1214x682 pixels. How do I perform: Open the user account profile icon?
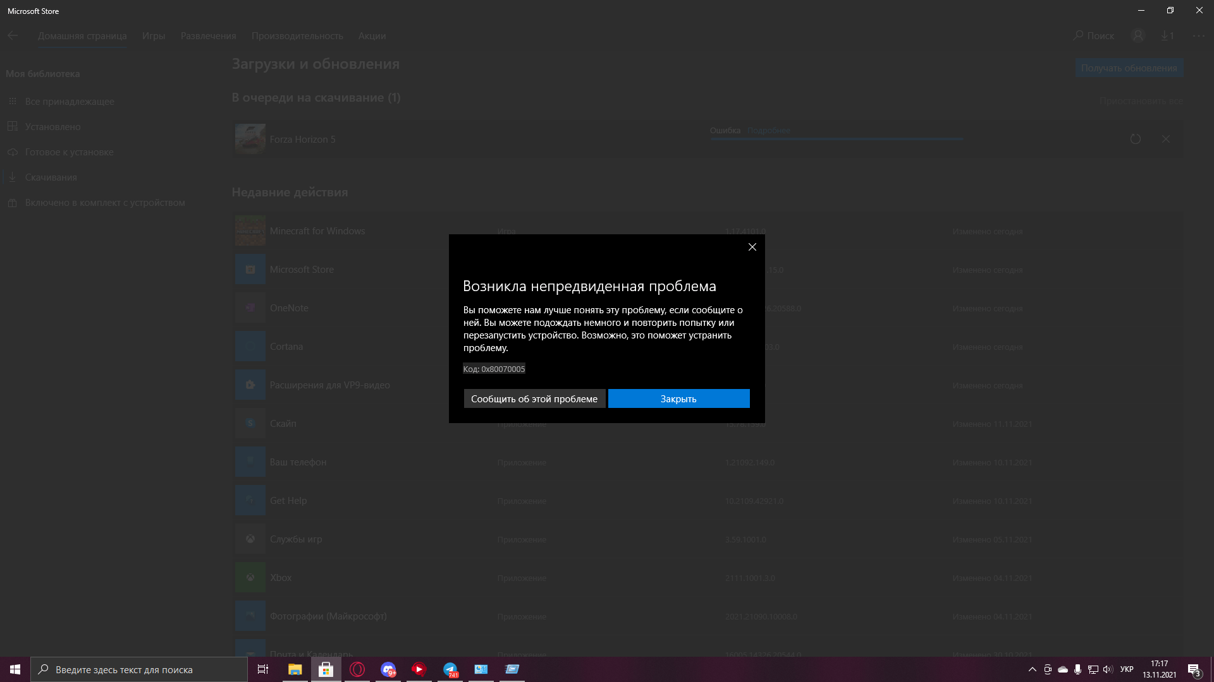click(1137, 36)
